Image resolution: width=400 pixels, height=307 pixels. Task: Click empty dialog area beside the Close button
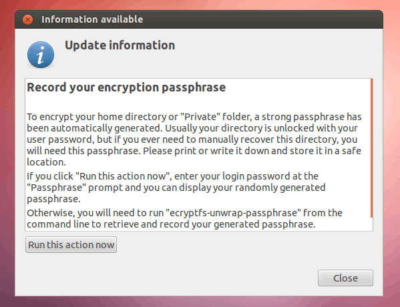[178, 278]
